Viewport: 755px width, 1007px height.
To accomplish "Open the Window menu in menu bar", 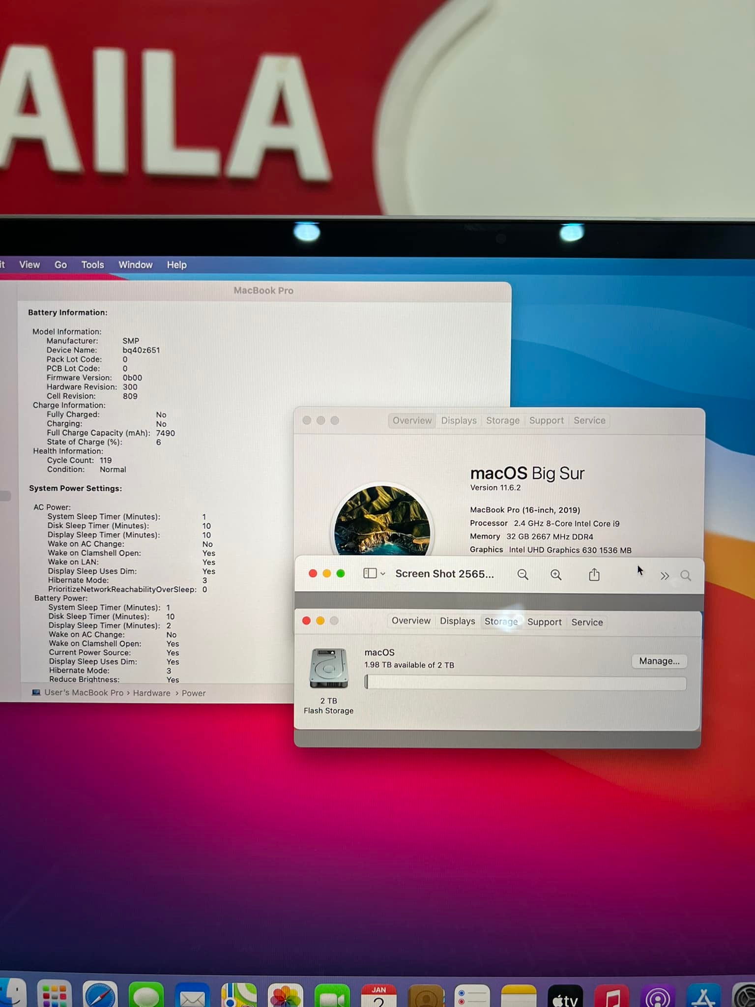I will click(x=136, y=265).
